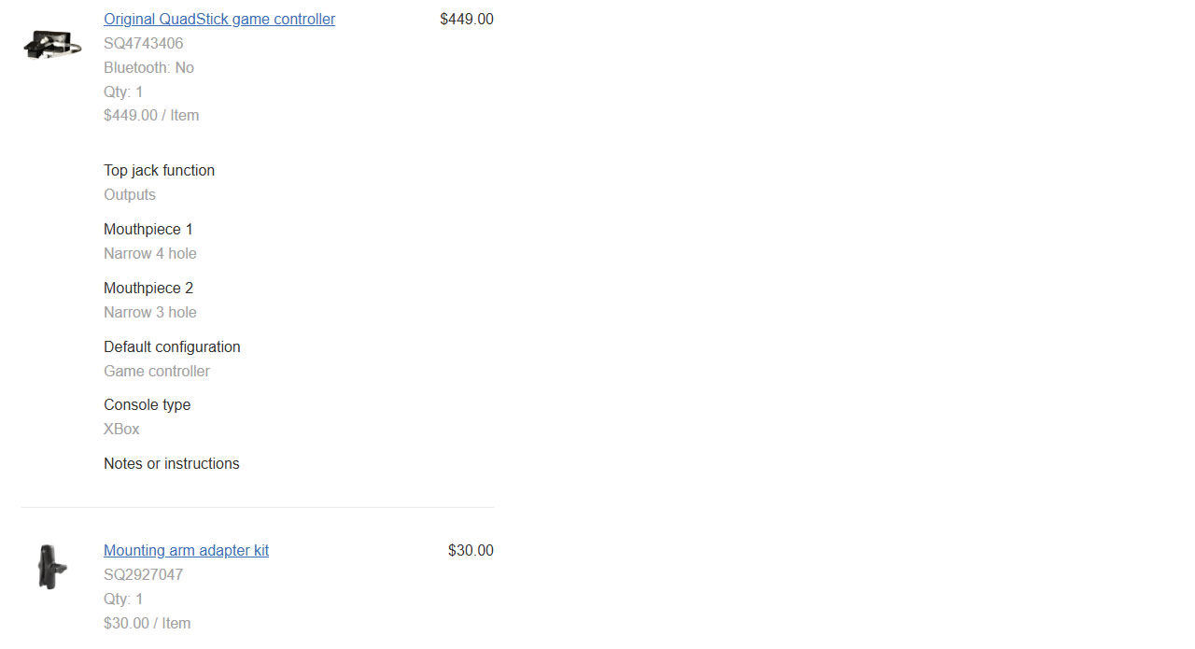Click the Console type label

click(148, 404)
